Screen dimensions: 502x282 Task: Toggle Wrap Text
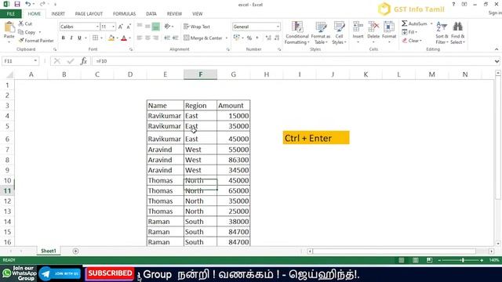[x=197, y=27]
